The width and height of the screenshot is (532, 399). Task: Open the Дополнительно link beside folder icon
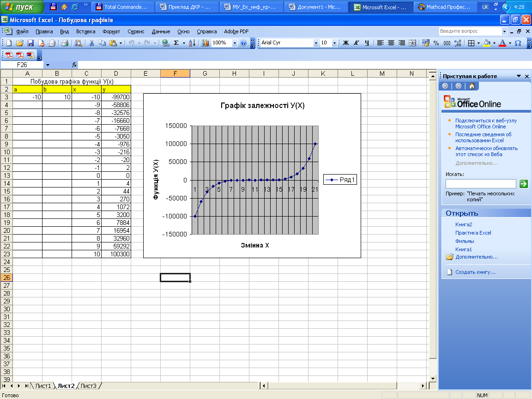(477, 257)
